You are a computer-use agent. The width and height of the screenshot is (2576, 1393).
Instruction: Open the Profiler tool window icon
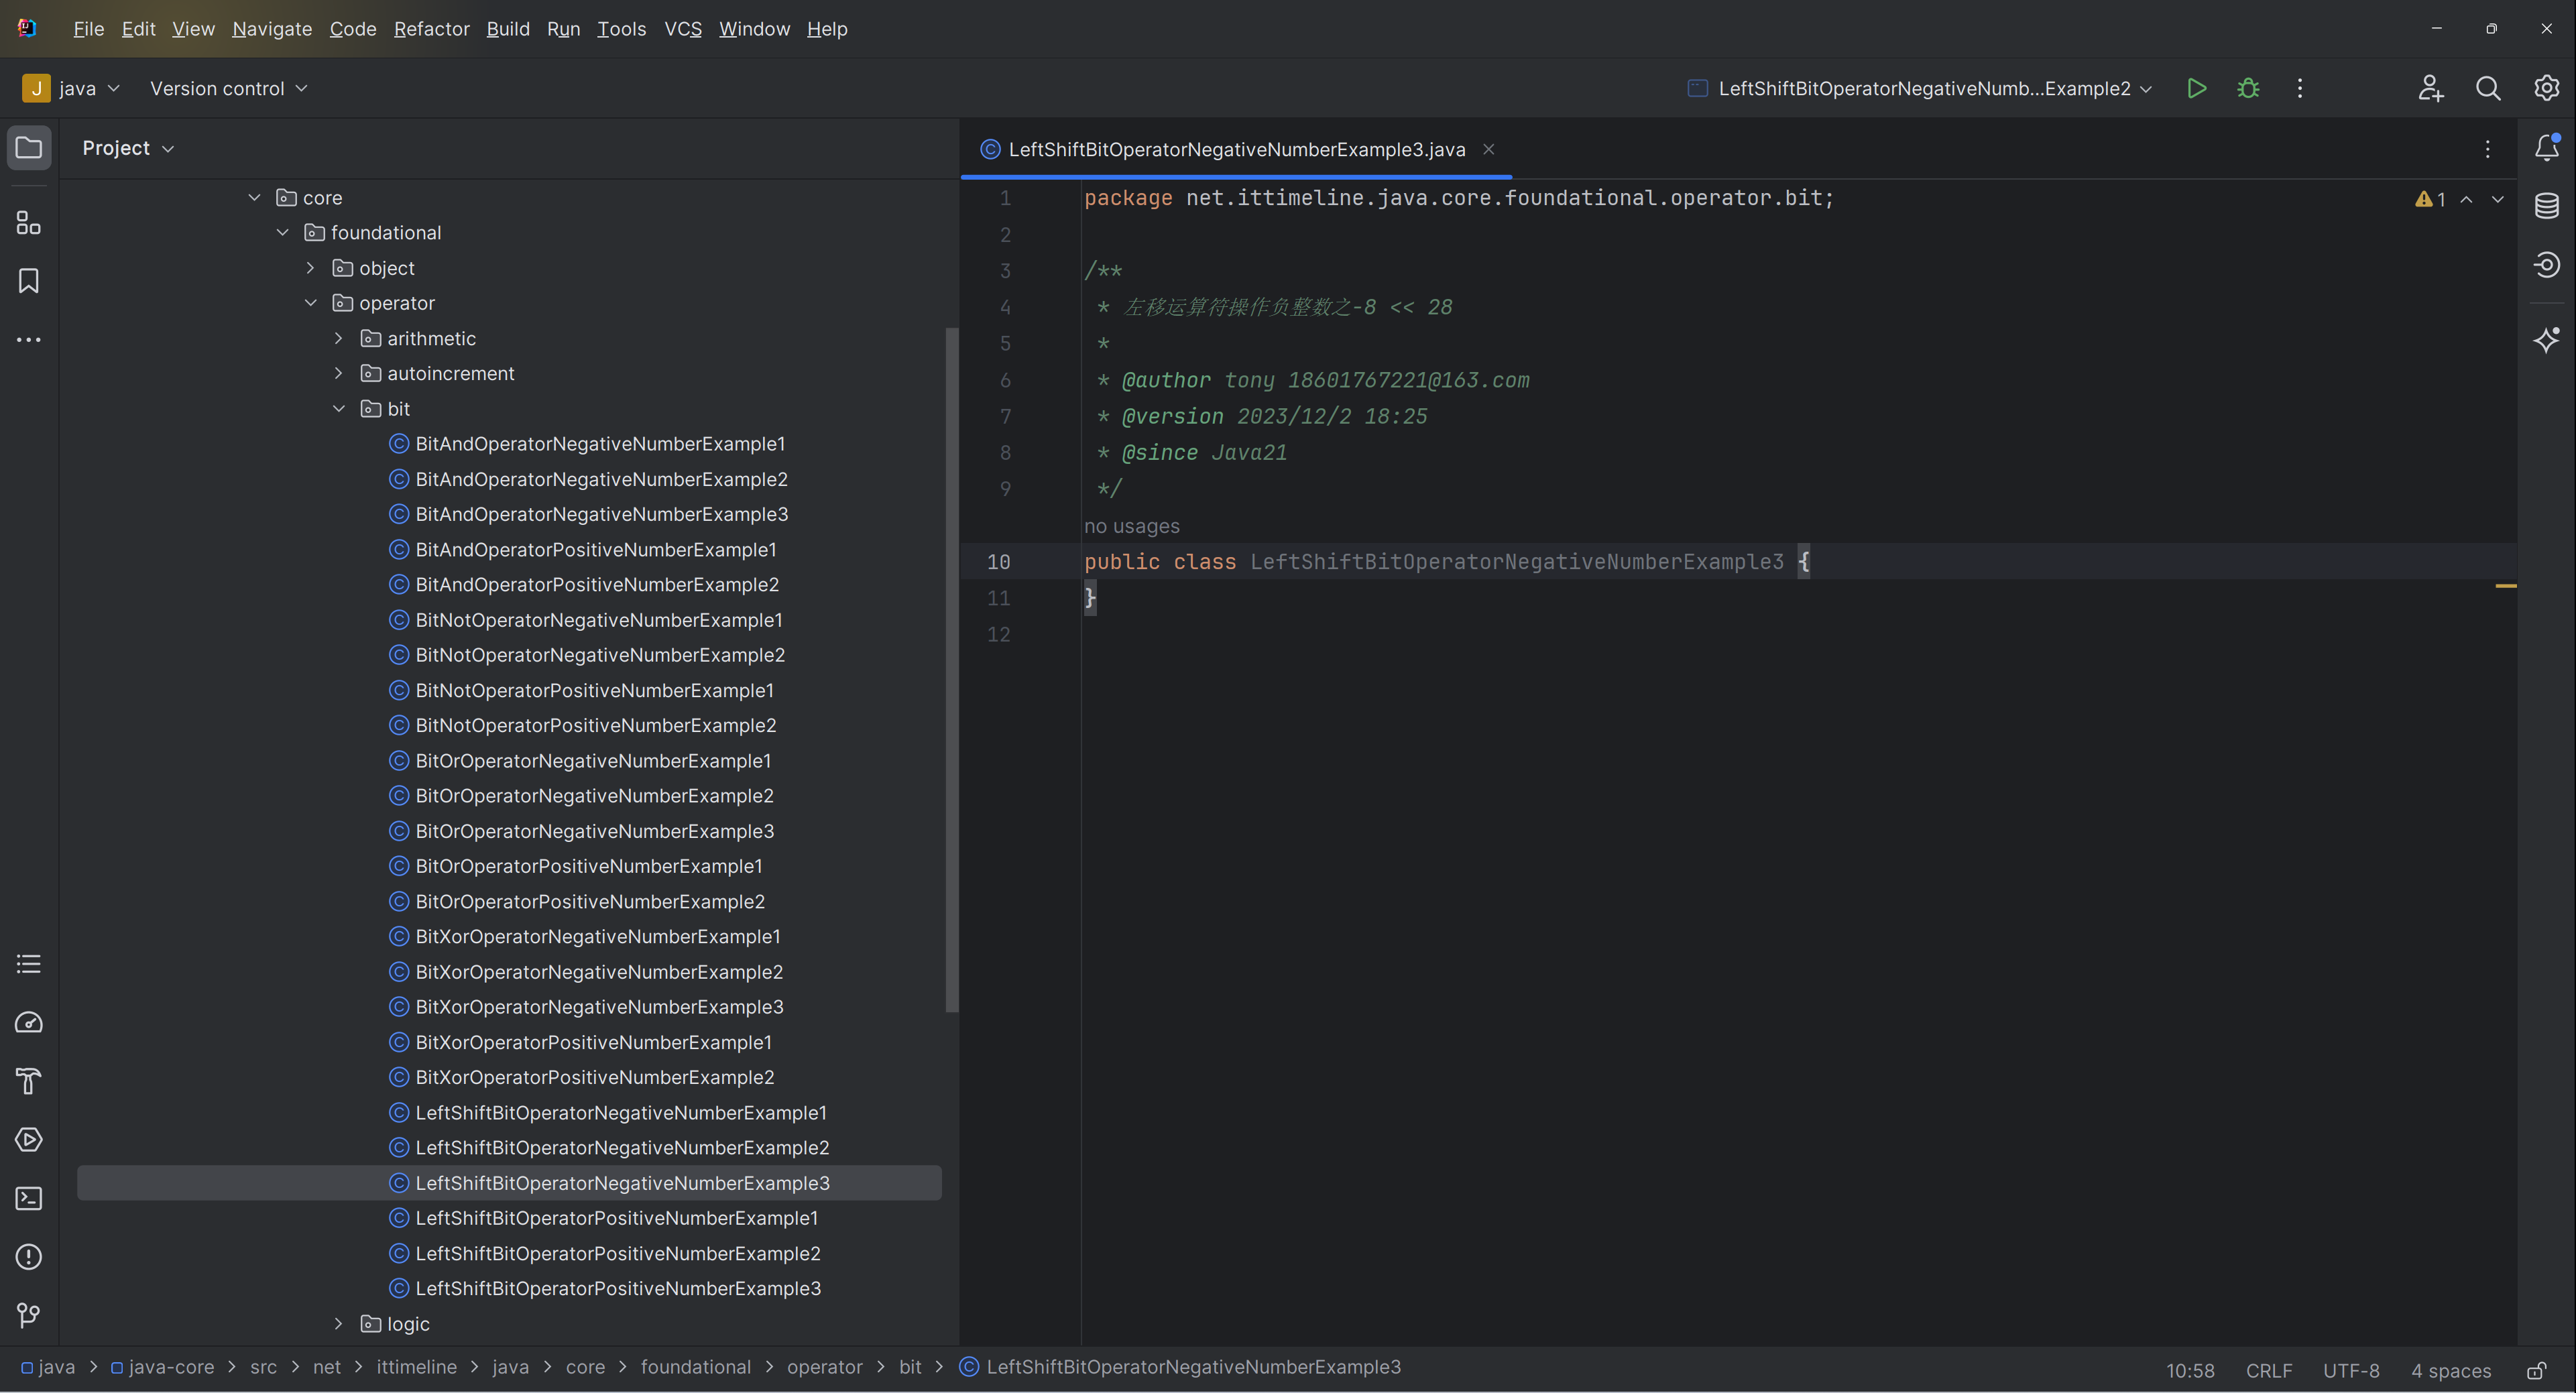[29, 1022]
